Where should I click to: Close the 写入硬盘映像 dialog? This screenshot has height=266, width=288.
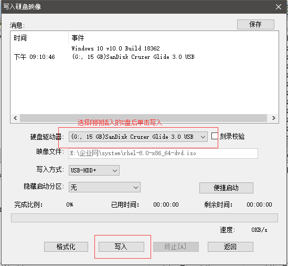coord(279,7)
